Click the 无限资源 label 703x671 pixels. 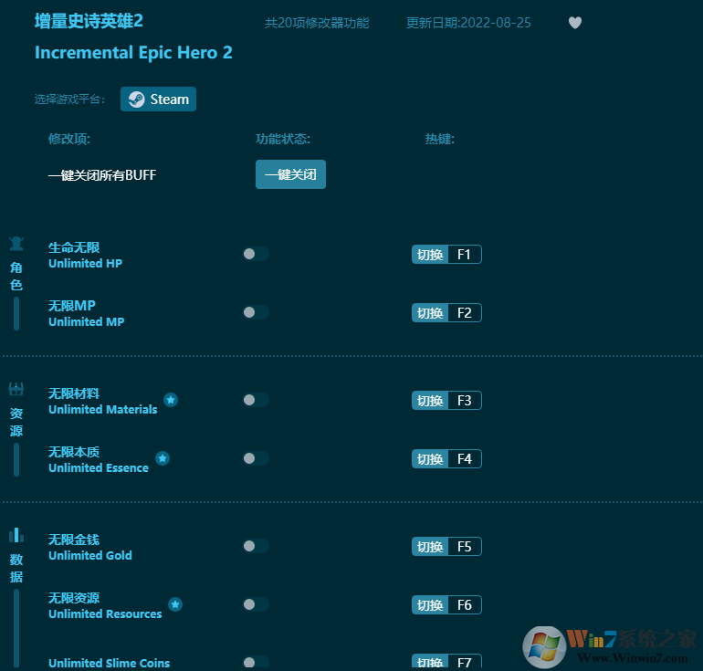tap(74, 597)
